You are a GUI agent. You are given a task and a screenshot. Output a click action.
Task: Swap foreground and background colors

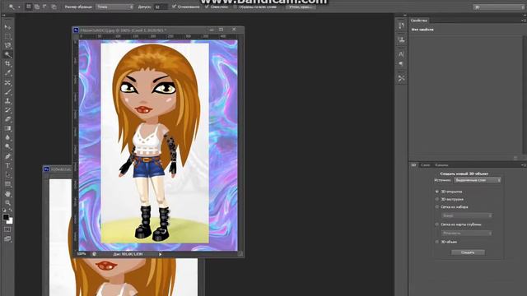point(11,210)
